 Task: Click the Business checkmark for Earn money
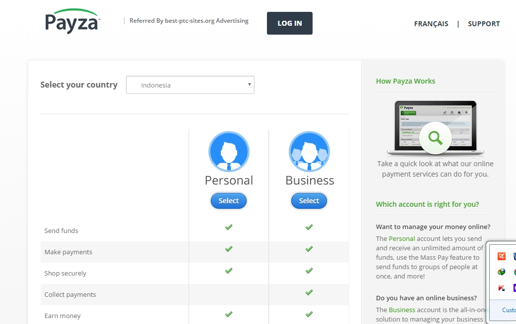click(x=309, y=314)
